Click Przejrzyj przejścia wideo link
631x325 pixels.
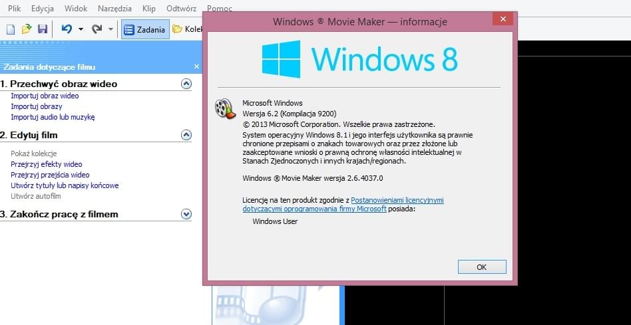coord(50,175)
